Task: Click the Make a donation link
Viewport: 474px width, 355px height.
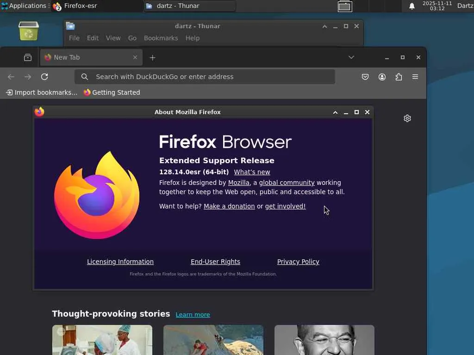Action: pos(229,206)
